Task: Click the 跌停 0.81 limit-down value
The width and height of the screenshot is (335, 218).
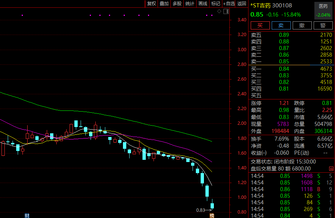Action: pos(327,103)
